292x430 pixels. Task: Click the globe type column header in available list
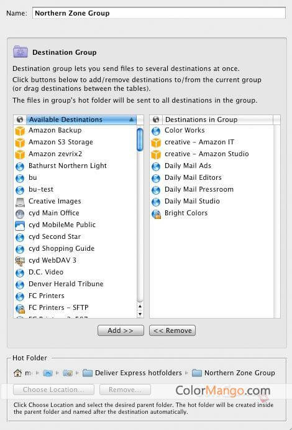coord(20,119)
